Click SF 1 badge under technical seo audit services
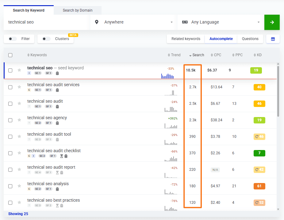 pyautogui.click(x=48, y=90)
